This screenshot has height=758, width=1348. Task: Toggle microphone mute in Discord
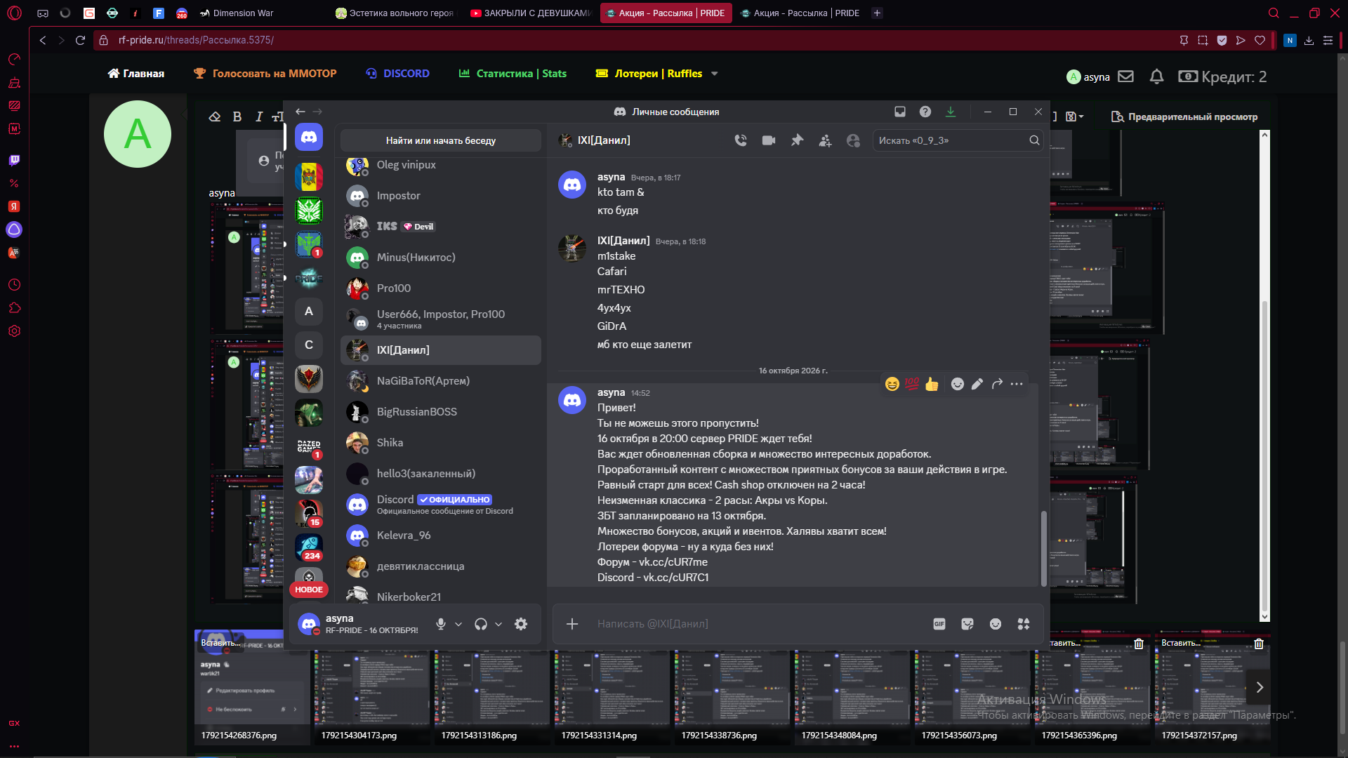[441, 624]
